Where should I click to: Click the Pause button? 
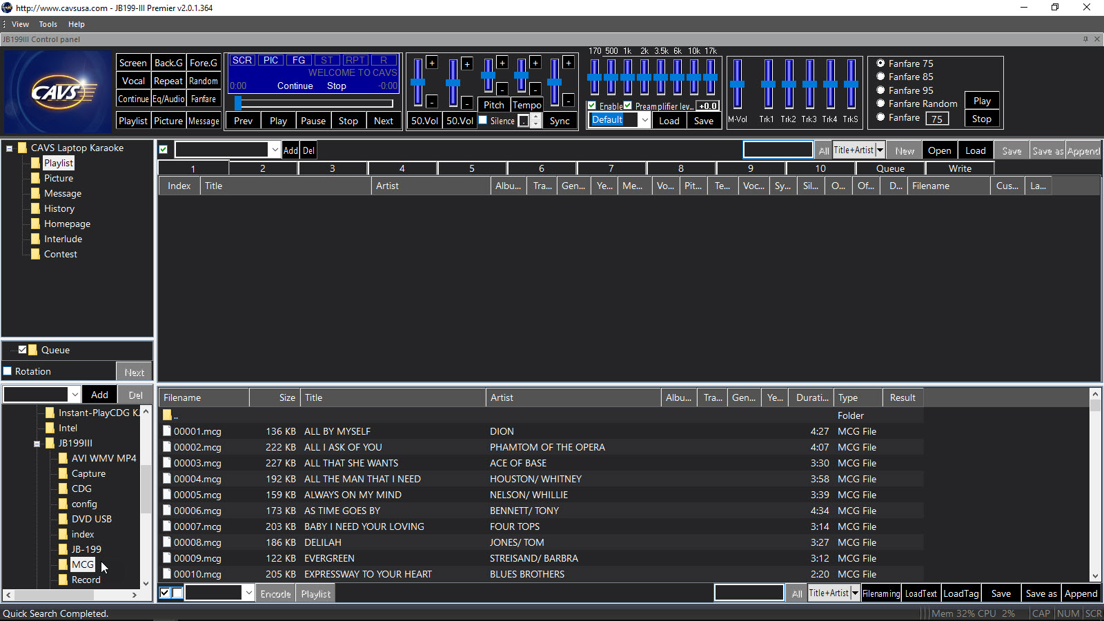coord(313,121)
